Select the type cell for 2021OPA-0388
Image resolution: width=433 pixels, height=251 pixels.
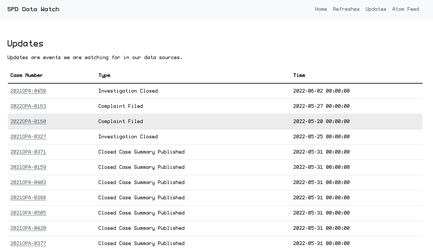point(141,197)
